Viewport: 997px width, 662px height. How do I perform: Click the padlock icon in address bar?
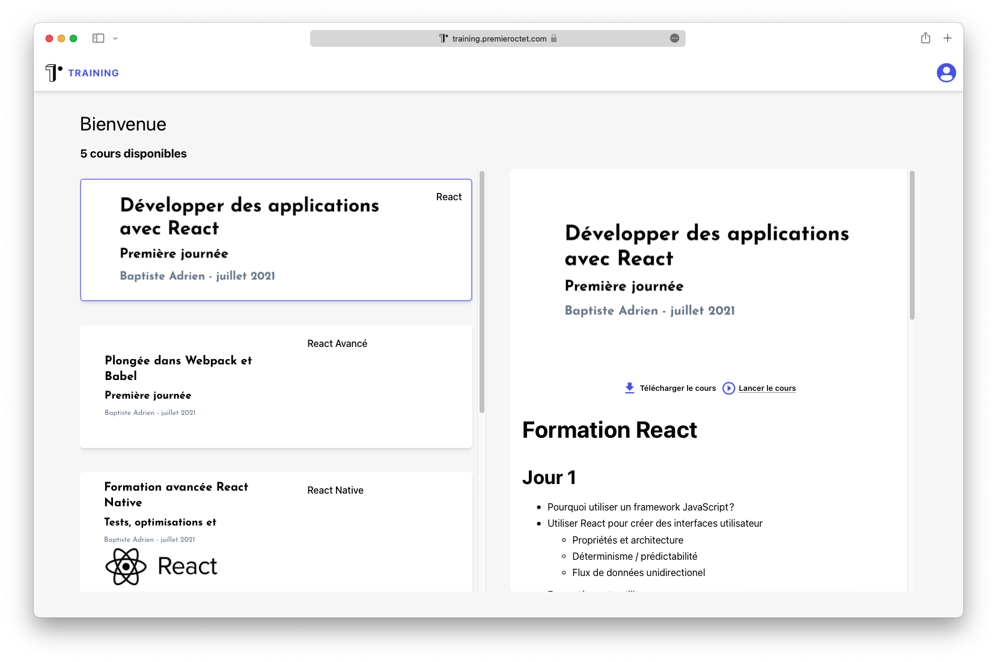point(554,38)
